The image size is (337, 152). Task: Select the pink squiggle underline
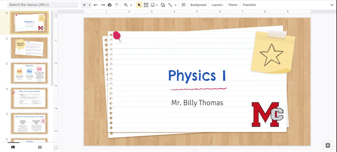[199, 89]
